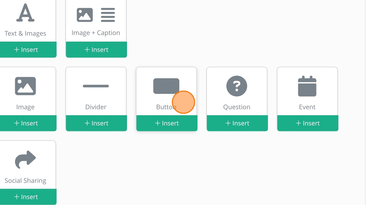Click the Divider label text
The image size is (367, 205).
point(96,107)
